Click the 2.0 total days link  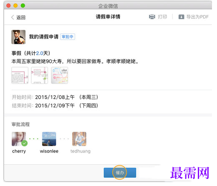(x=40, y=53)
